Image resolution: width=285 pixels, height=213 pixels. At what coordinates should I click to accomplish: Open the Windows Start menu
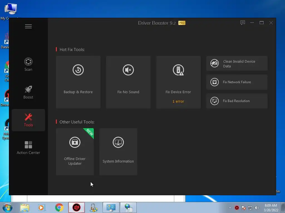point(8,207)
